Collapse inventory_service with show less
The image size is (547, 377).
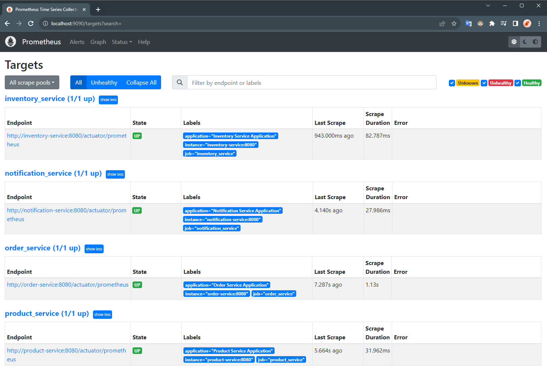click(x=108, y=100)
